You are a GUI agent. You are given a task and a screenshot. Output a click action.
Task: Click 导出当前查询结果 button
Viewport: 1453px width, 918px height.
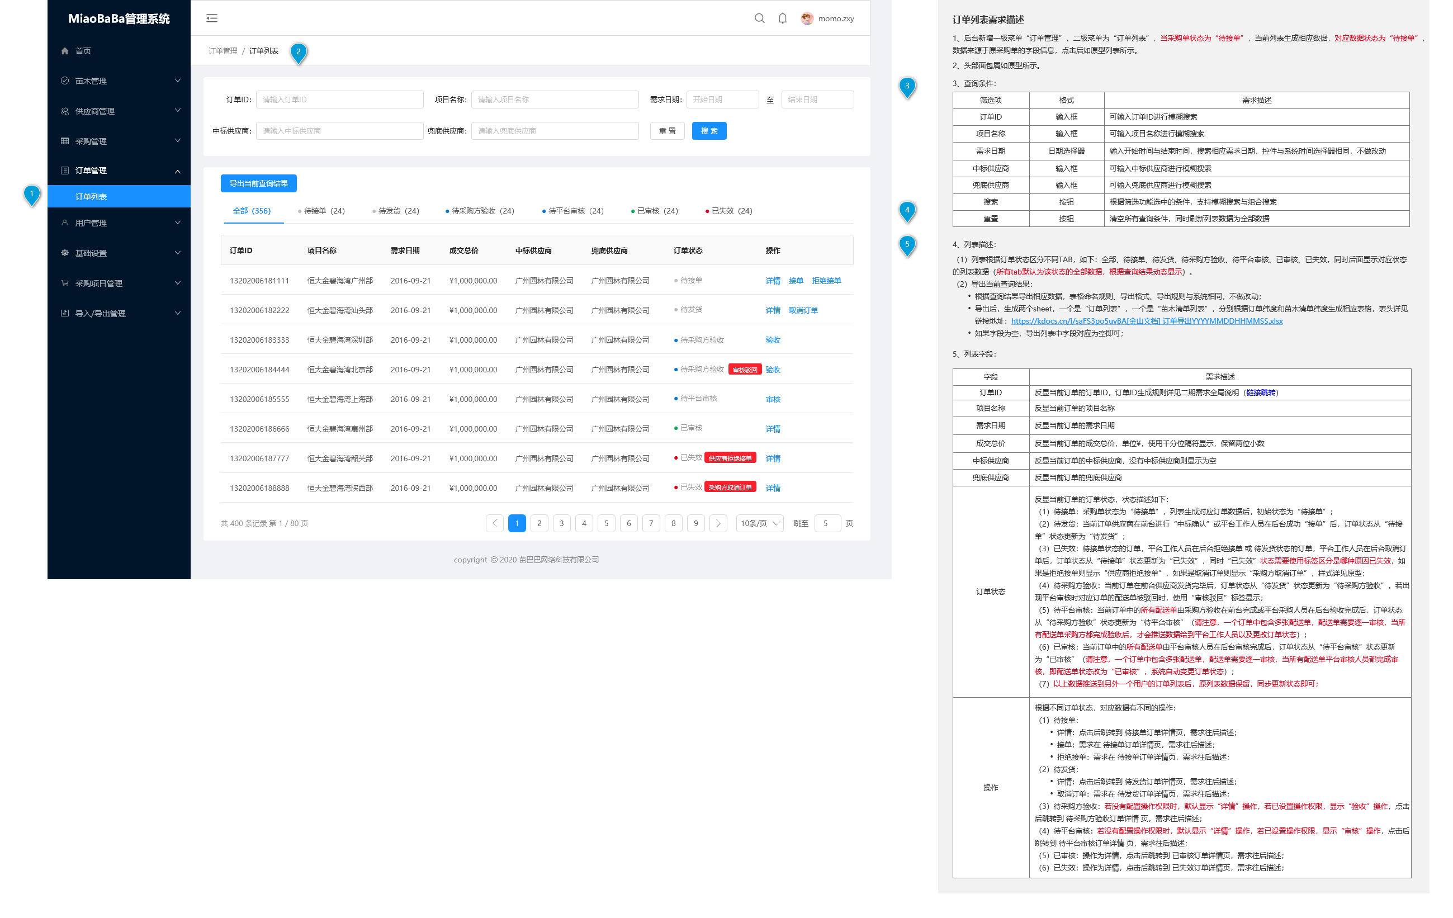[258, 183]
